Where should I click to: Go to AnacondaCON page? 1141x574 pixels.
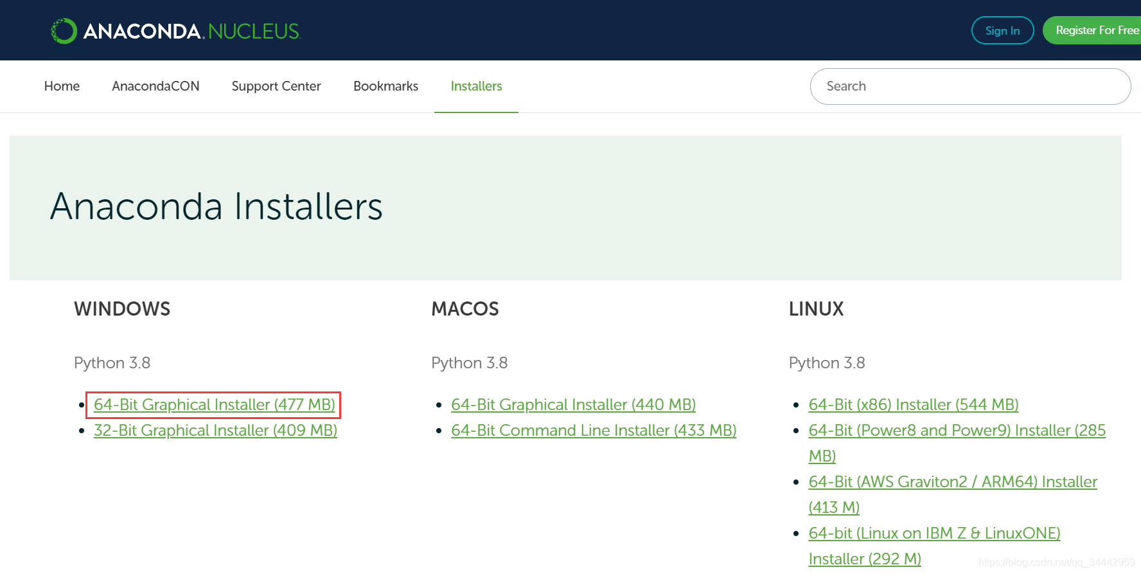point(155,86)
